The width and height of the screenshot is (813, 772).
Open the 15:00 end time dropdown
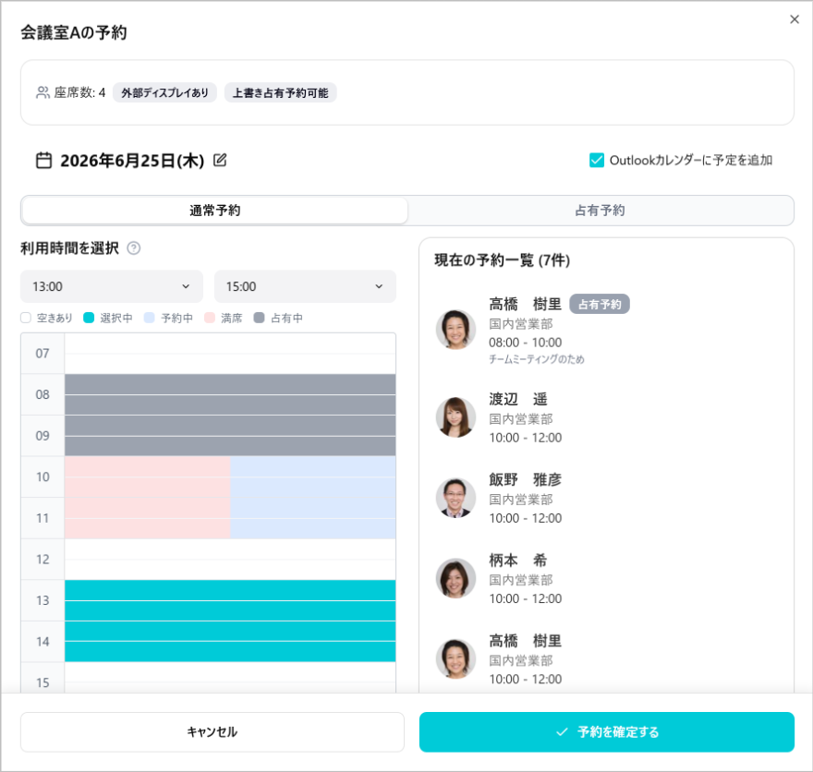pos(305,286)
